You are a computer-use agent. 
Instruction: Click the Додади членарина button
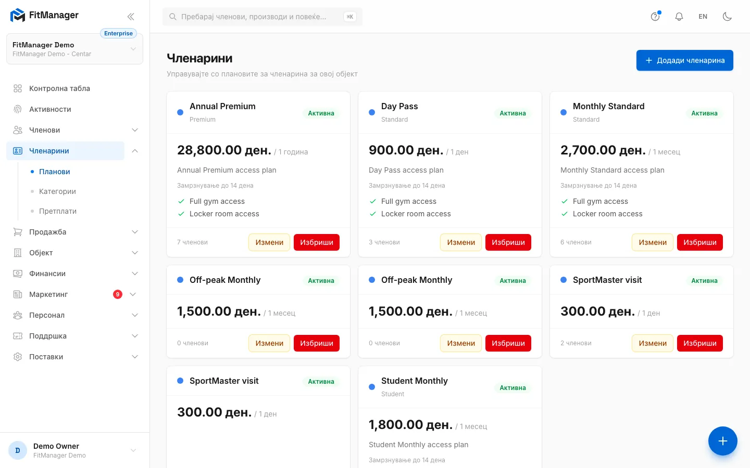pyautogui.click(x=685, y=60)
